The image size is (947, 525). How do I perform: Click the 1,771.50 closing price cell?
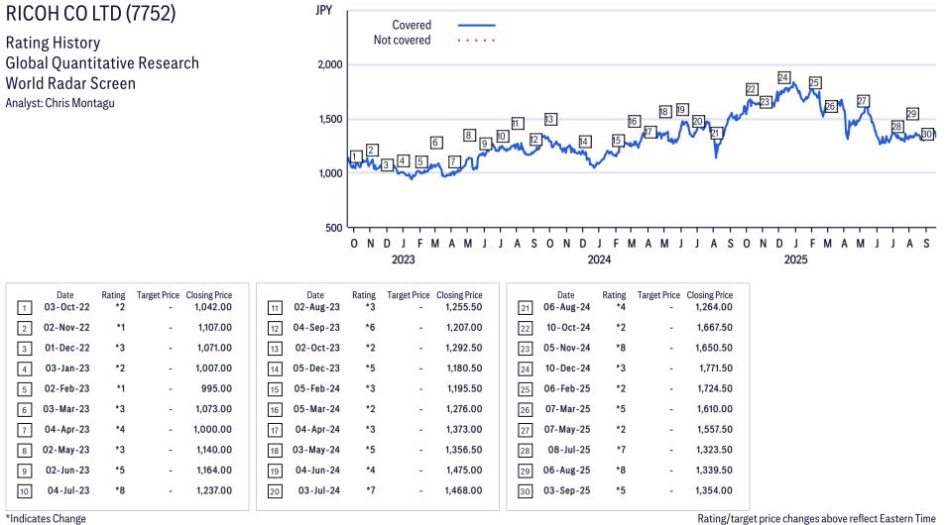[x=709, y=368]
